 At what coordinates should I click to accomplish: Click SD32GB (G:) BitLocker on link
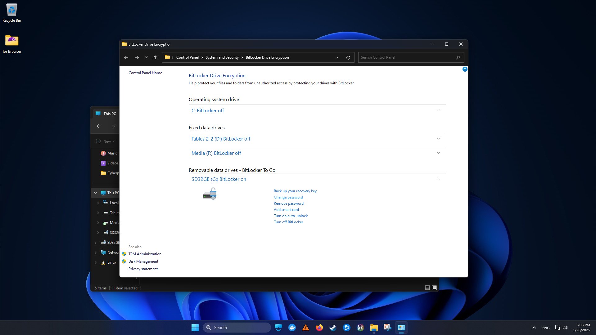tap(219, 179)
